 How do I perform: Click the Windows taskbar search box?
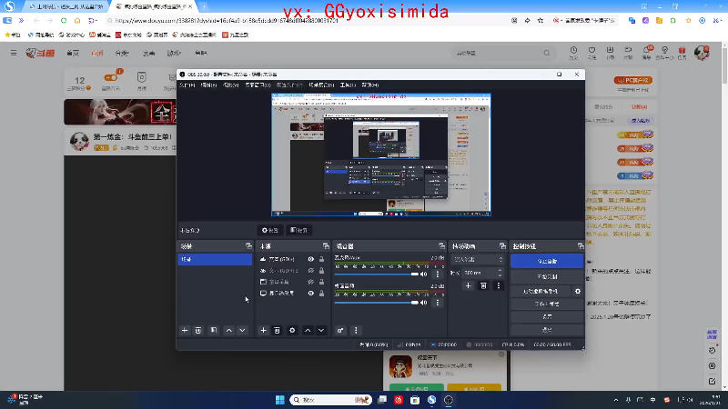click(330, 400)
